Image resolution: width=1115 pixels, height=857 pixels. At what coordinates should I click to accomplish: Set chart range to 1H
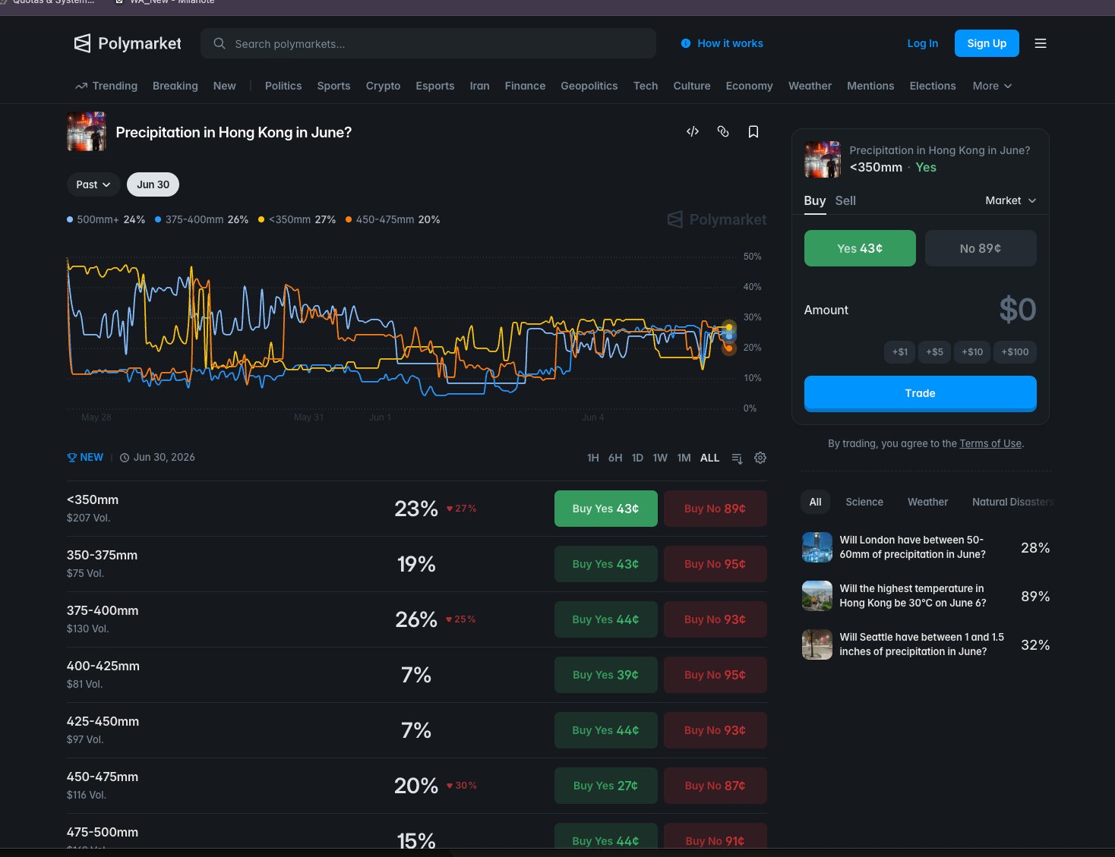(x=593, y=458)
